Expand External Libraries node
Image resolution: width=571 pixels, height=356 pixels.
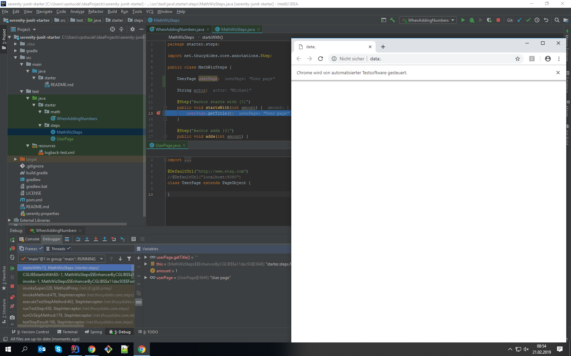(10, 220)
